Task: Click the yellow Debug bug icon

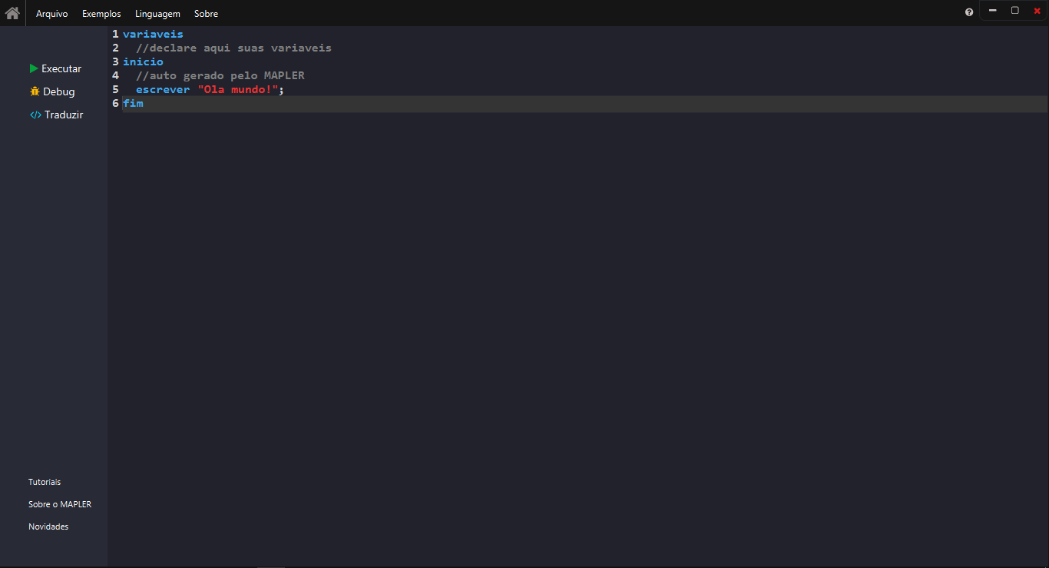Action: point(35,91)
